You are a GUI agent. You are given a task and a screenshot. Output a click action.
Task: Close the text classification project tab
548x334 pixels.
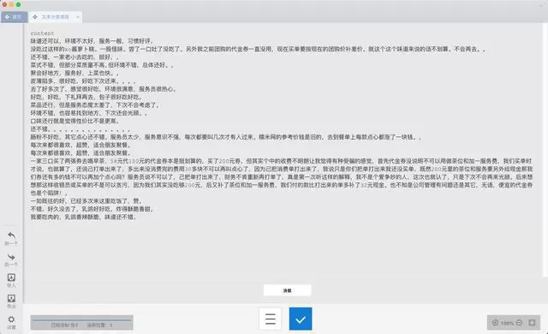pos(78,17)
